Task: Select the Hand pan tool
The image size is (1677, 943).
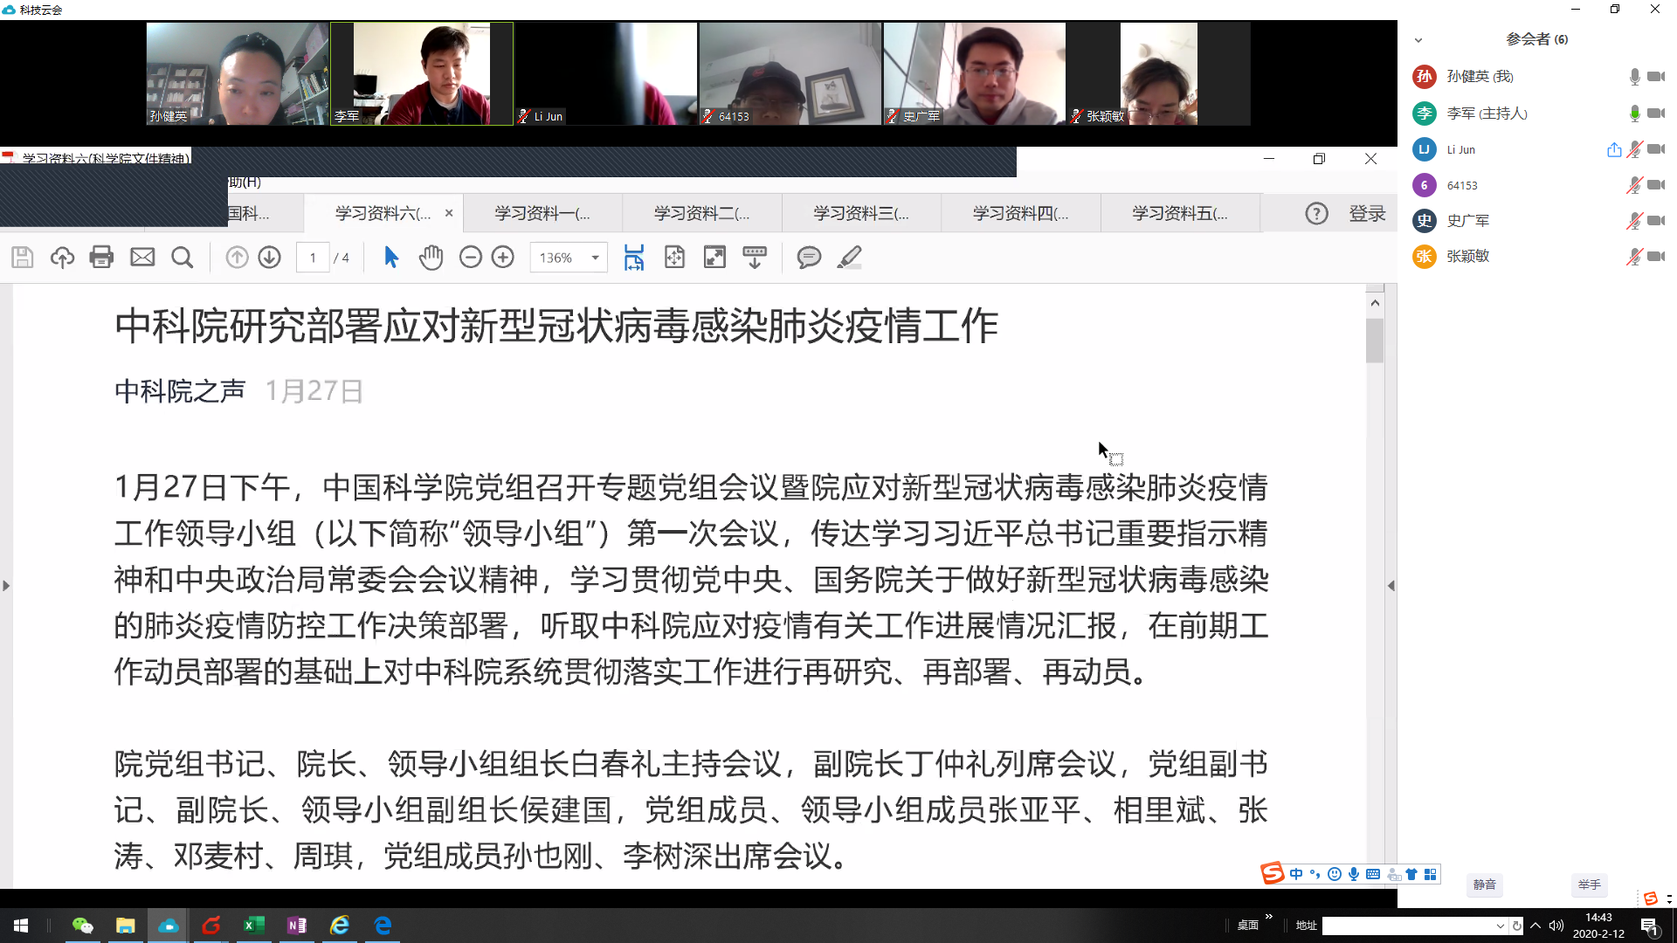Action: [431, 258]
